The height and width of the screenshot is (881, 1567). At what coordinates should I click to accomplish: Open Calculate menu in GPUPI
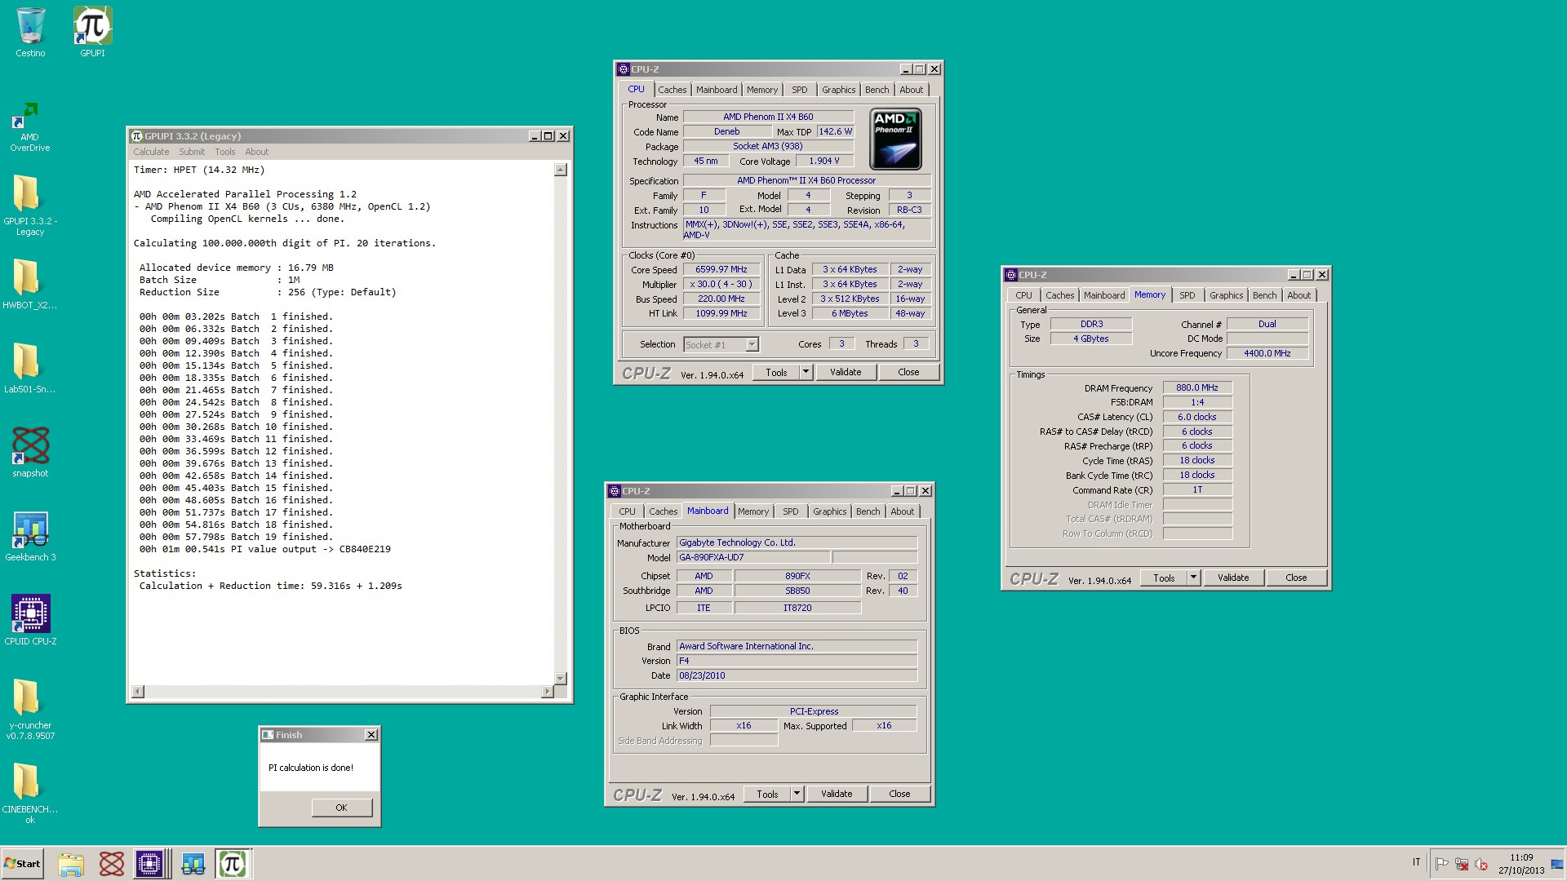(x=151, y=152)
